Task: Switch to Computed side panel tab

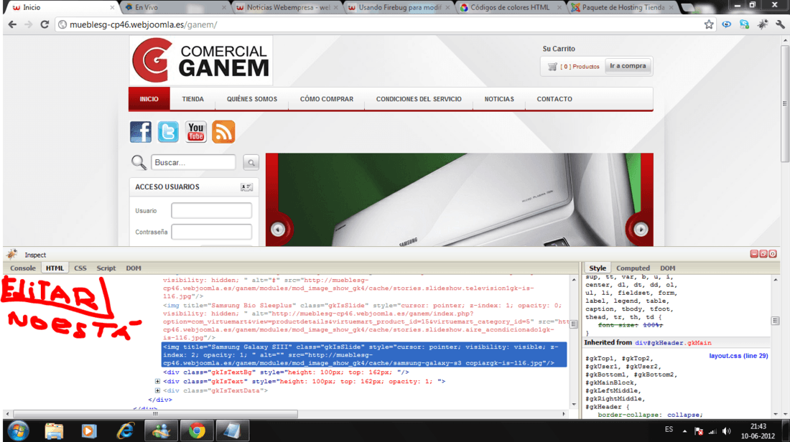Action: [x=633, y=268]
